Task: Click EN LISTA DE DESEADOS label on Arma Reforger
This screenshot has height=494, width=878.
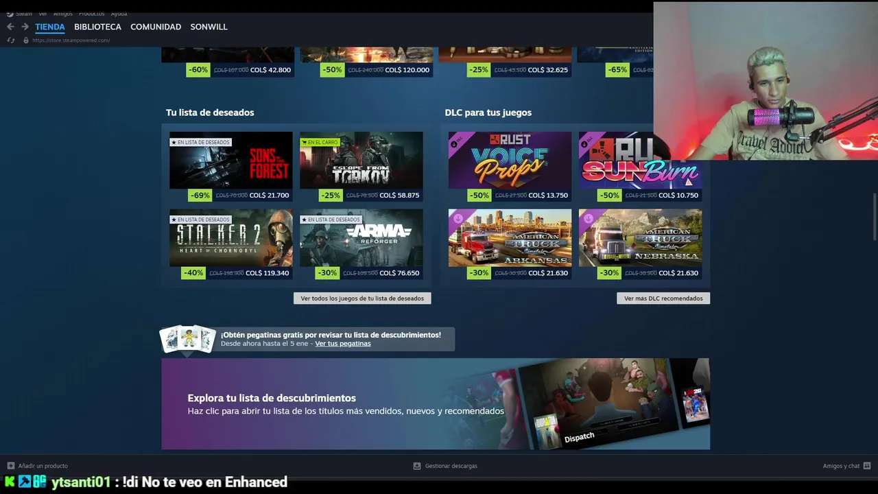Action: 331,220
